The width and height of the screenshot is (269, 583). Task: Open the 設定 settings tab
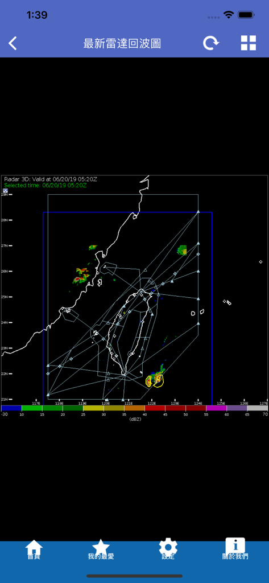[168, 549]
